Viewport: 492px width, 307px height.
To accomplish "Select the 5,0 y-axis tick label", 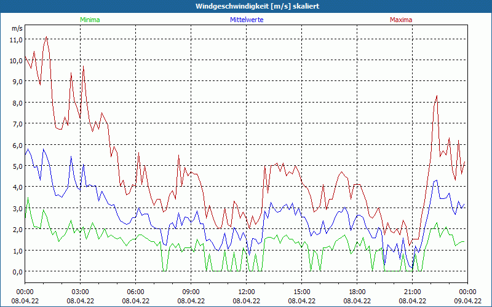I will (x=16, y=166).
